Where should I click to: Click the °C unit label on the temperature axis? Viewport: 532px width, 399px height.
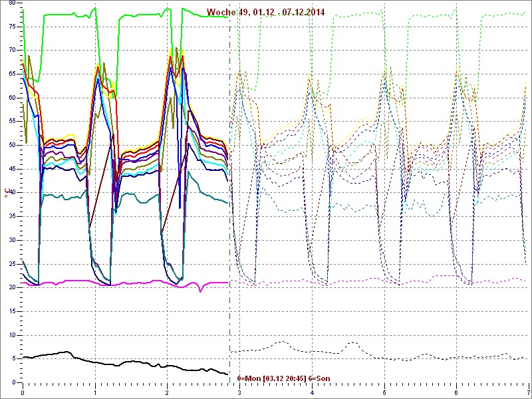(x=6, y=194)
